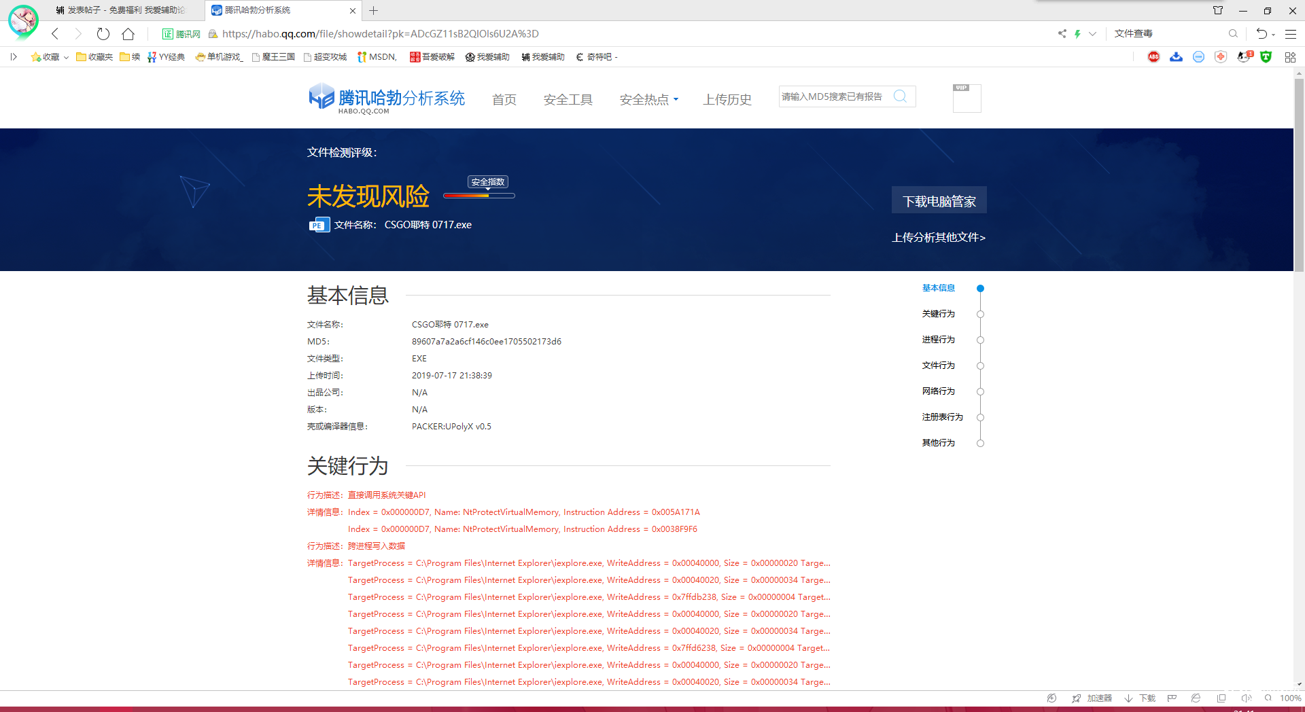
Task: Select the MD5 hash value text
Action: [487, 342]
